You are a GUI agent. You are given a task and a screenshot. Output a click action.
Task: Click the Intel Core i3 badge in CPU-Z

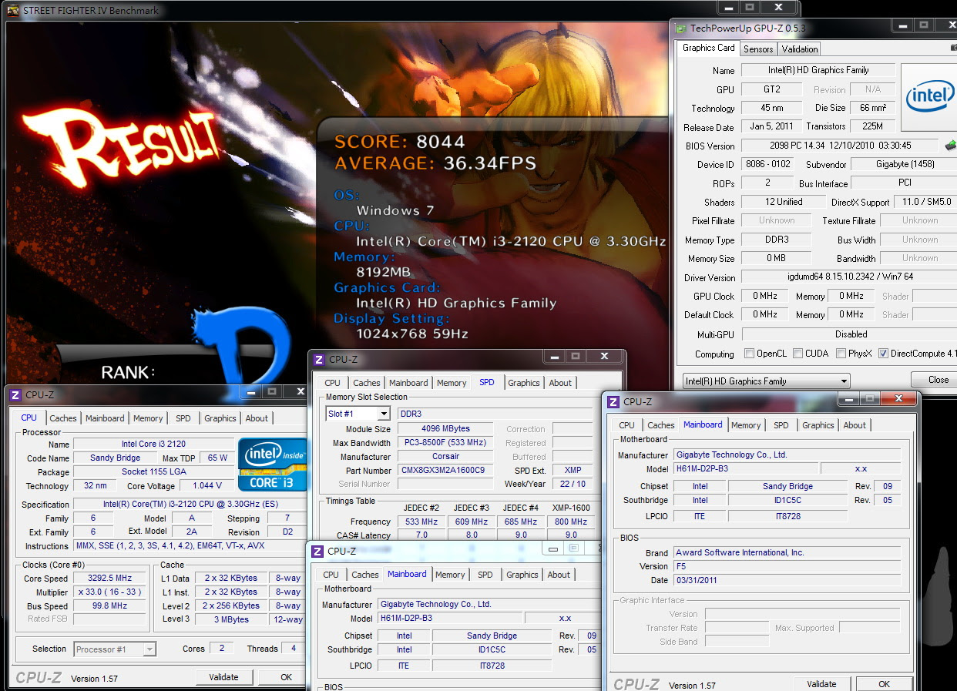click(273, 464)
